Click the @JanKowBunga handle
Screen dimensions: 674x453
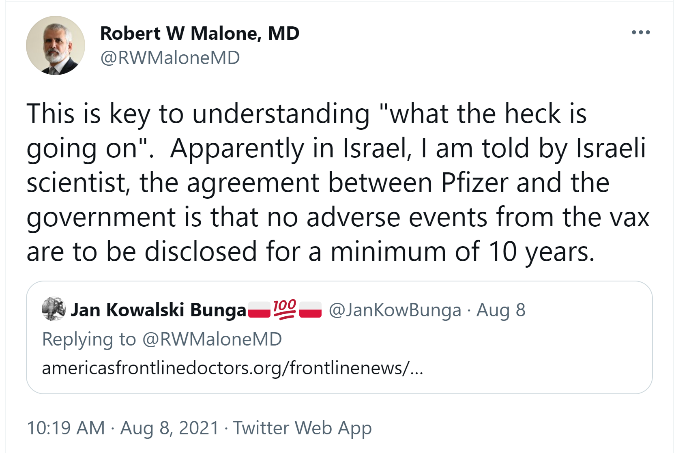tap(395, 310)
